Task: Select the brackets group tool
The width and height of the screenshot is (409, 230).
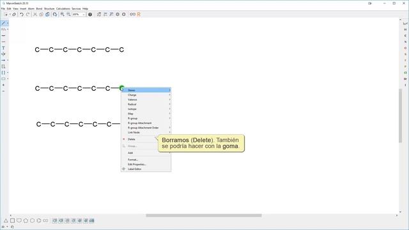Action: (3, 72)
